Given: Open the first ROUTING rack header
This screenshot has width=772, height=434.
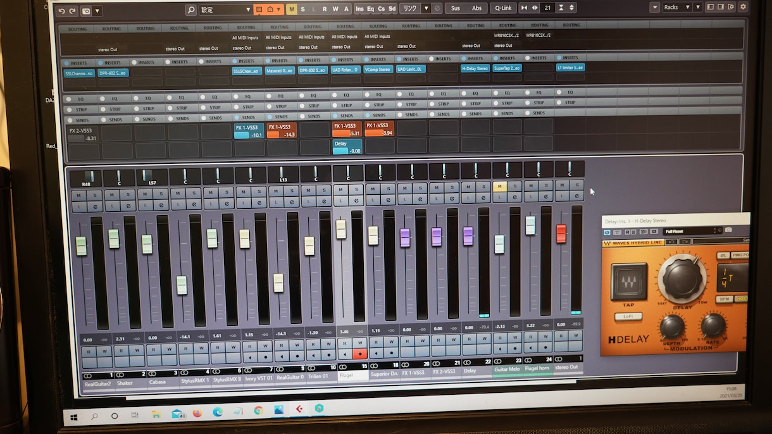Looking at the screenshot, I should tap(77, 29).
